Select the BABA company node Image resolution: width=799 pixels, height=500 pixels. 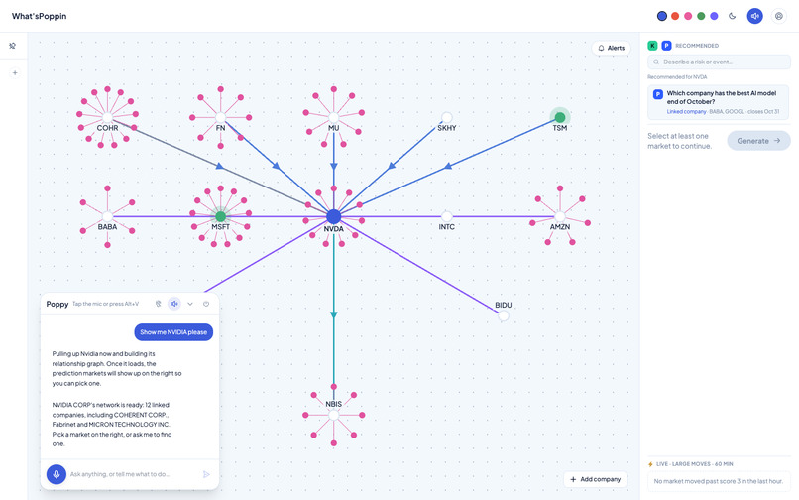[107, 217]
